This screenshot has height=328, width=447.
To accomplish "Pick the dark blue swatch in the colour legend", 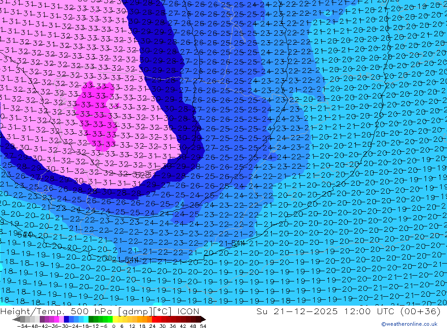I will 66,319.
